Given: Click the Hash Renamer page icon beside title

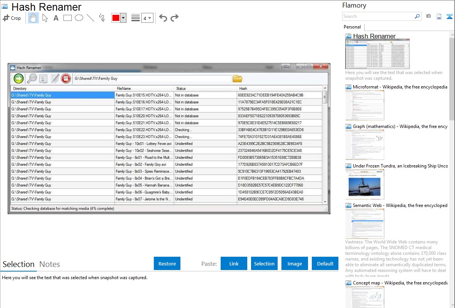Looking at the screenshot, I should click(5, 6).
